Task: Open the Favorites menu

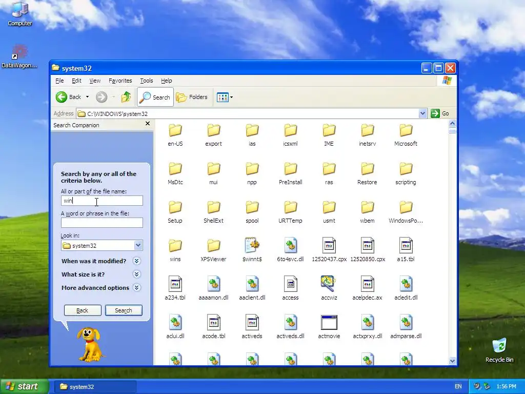Action: point(120,81)
